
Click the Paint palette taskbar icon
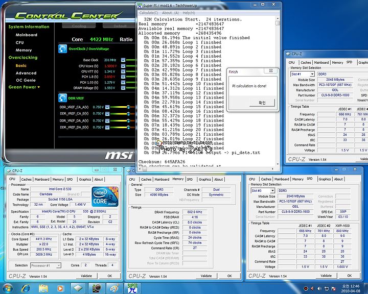tap(114, 288)
